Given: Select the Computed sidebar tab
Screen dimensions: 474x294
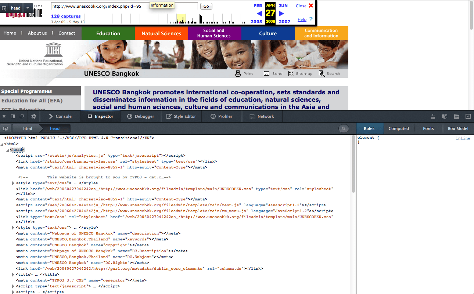Looking at the screenshot, I should pyautogui.click(x=399, y=128).
